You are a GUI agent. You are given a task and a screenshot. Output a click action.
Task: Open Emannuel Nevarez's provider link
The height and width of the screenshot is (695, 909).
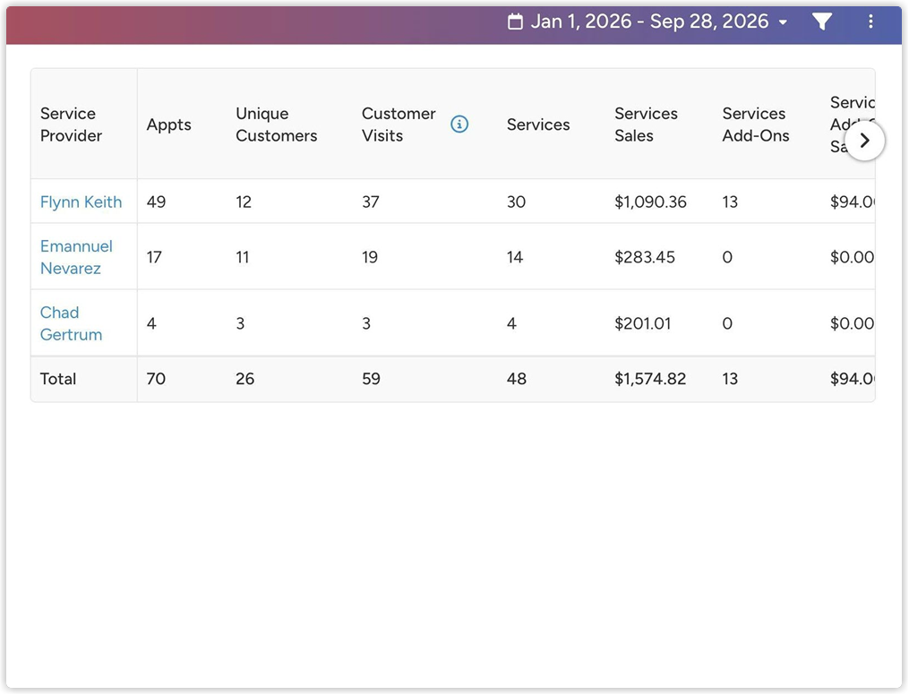[76, 257]
